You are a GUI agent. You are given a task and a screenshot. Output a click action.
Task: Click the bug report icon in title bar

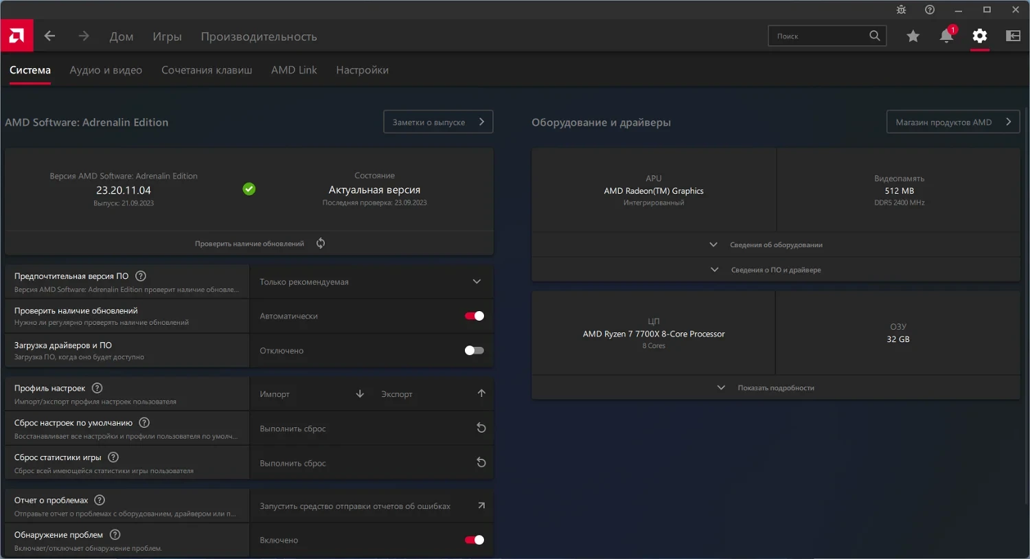coord(901,10)
